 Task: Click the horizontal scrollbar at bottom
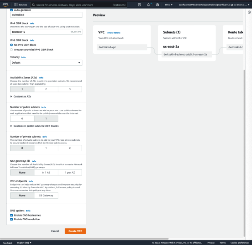pos(84,239)
